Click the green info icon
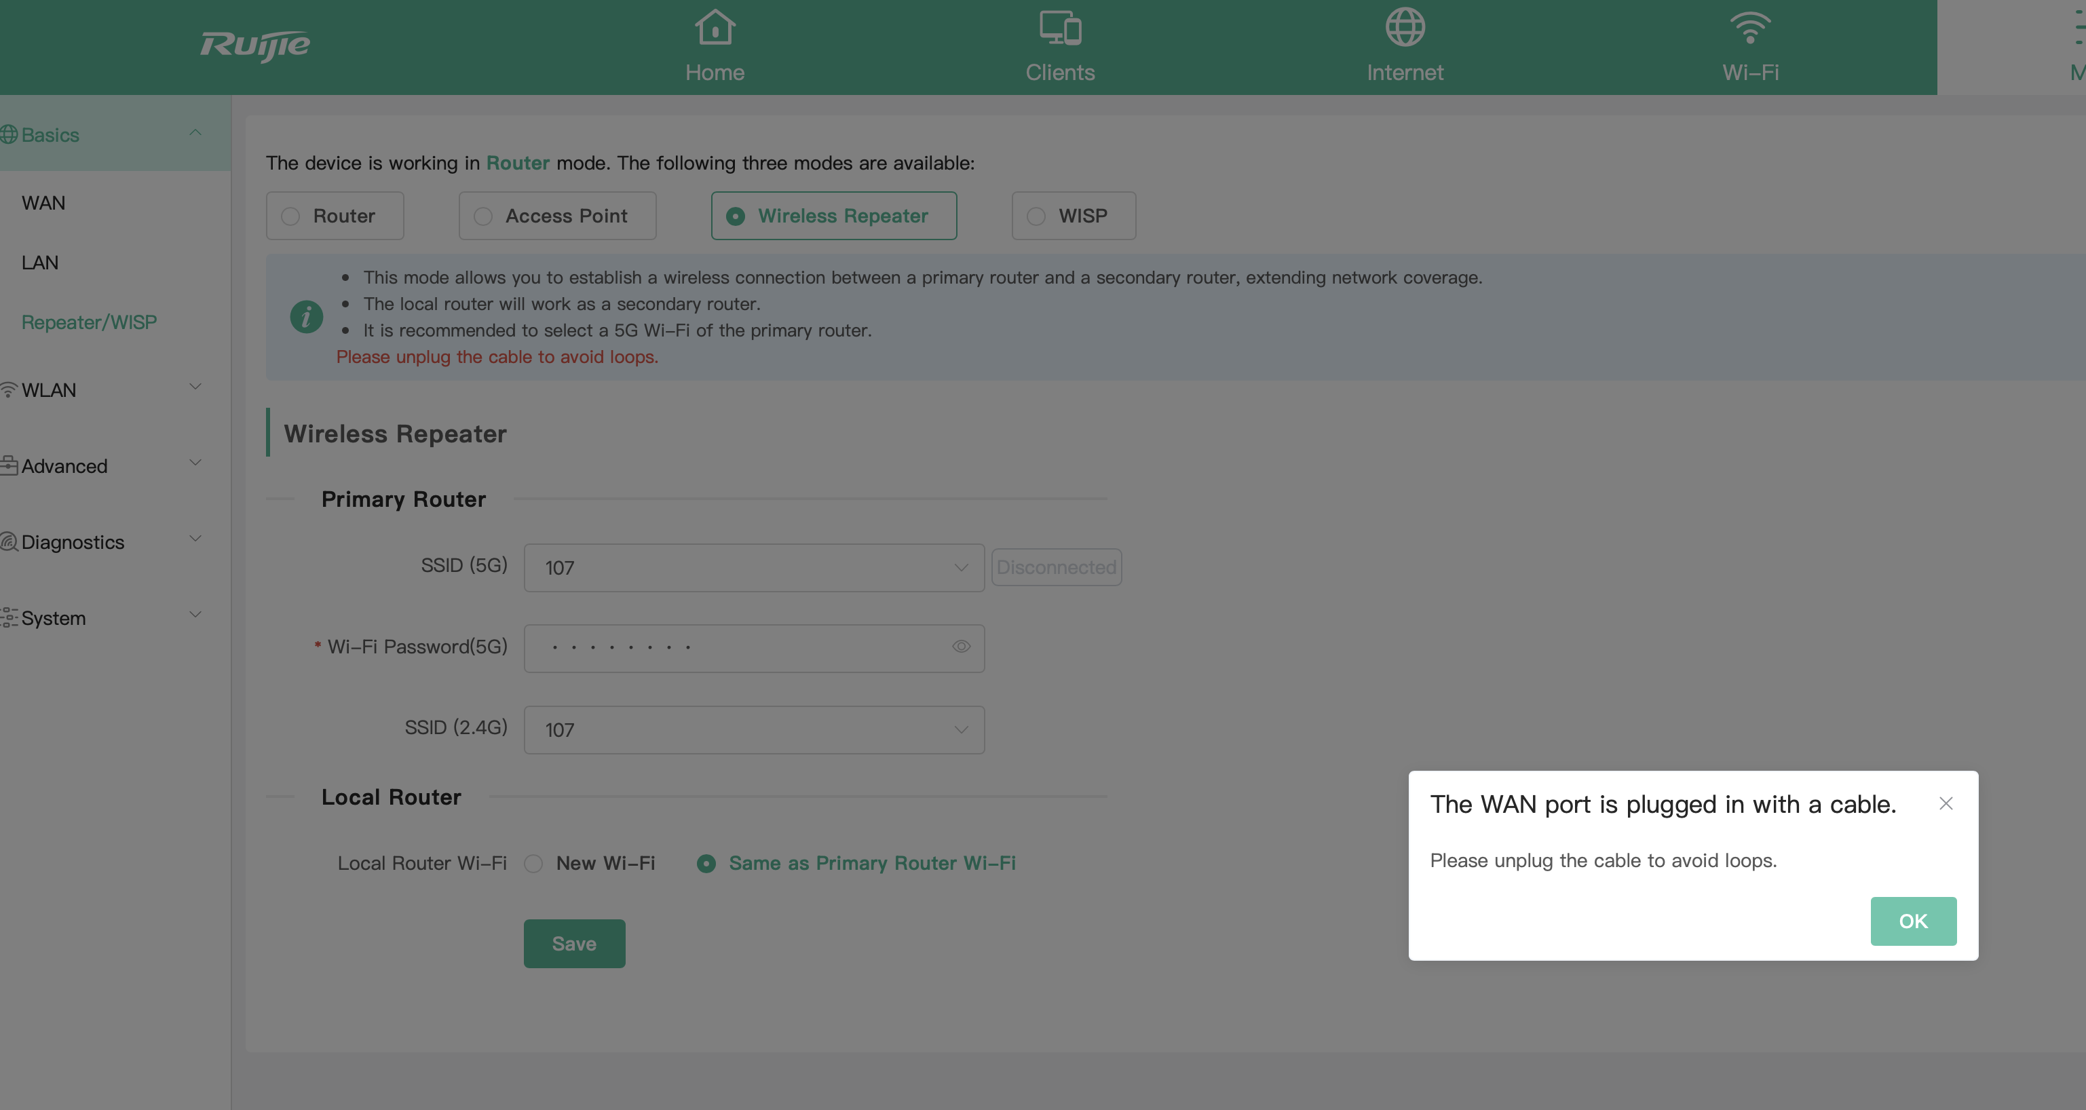The height and width of the screenshot is (1110, 2086). [x=306, y=317]
